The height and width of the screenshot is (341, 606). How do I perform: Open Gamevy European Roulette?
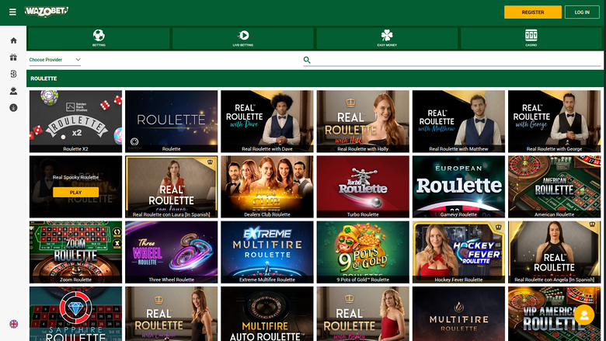(x=458, y=187)
